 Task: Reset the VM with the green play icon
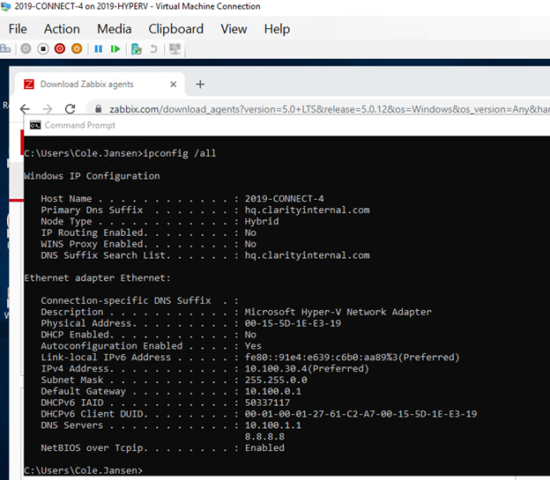coord(115,48)
